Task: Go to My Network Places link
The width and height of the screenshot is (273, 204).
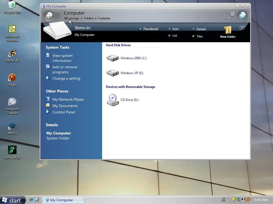Action: (x=68, y=99)
